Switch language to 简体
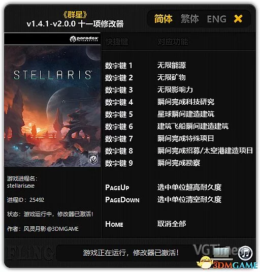Image resolution: width=260 pixels, height=272 pixels. (163, 19)
